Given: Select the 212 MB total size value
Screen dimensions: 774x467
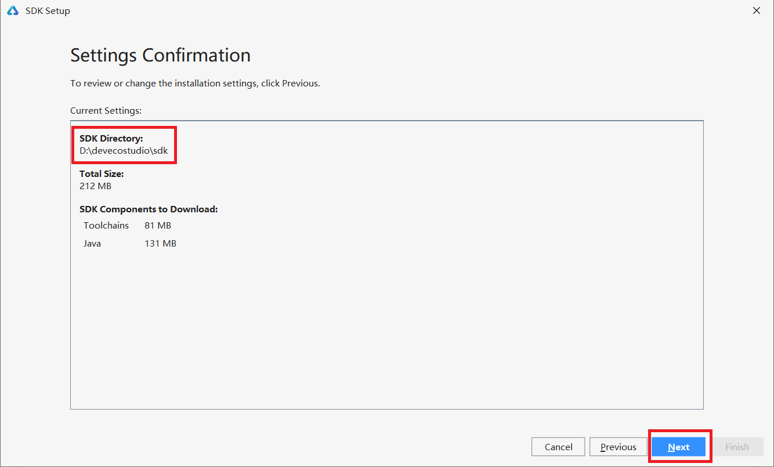Looking at the screenshot, I should [x=95, y=186].
